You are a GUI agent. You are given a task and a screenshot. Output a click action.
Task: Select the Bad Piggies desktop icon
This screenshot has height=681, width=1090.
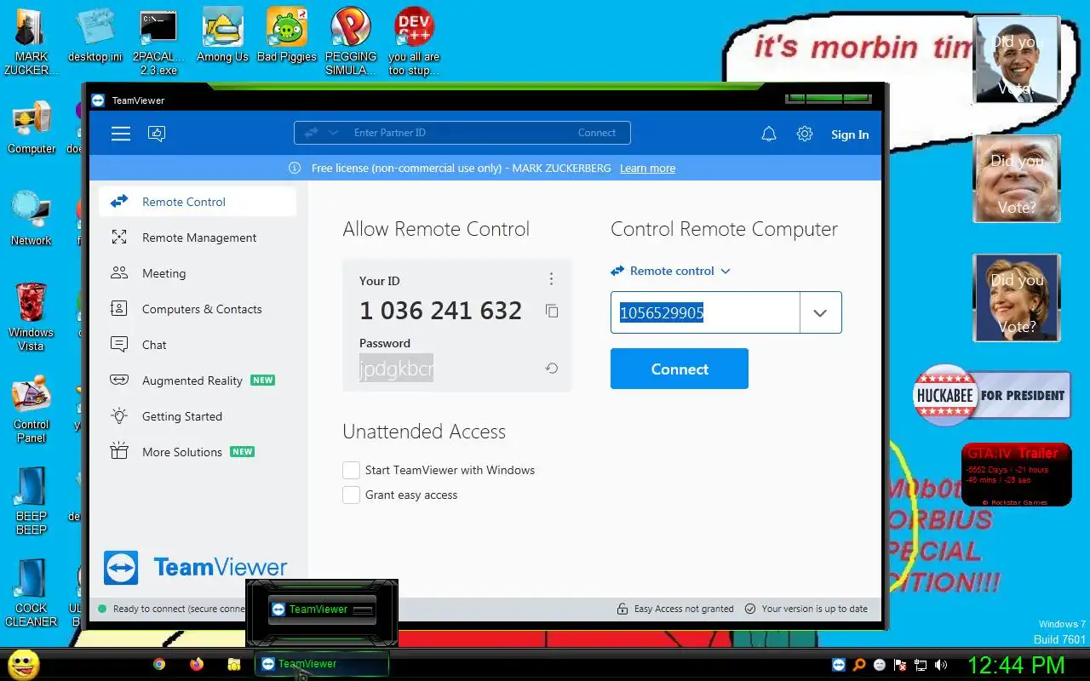pyautogui.click(x=287, y=36)
